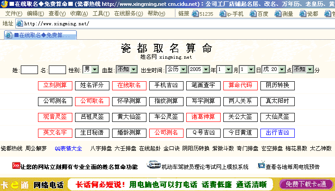Viewport: 335px width, 191px height.
Task: Open the 查看各地每周电视预告 link
Action: 293,167
